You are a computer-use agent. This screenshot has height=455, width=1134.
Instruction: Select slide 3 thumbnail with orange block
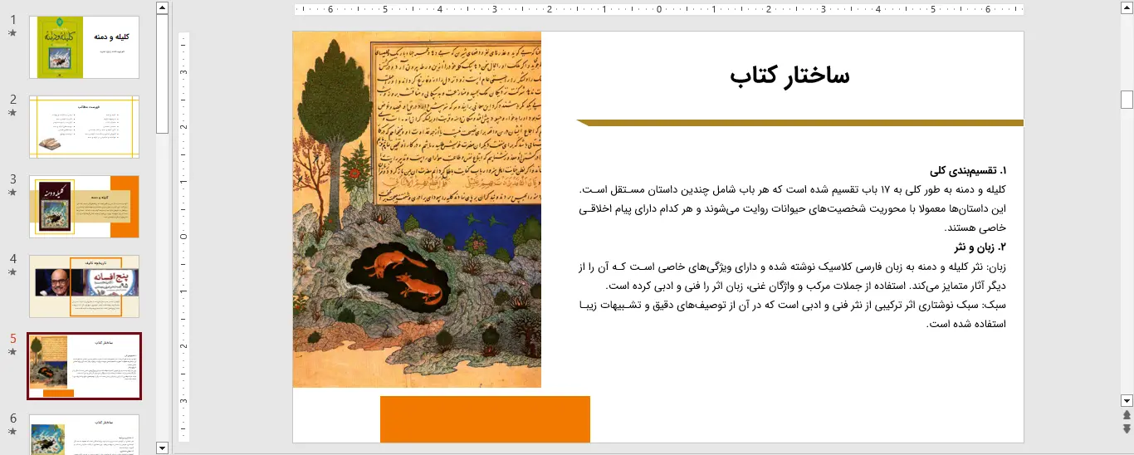click(84, 207)
